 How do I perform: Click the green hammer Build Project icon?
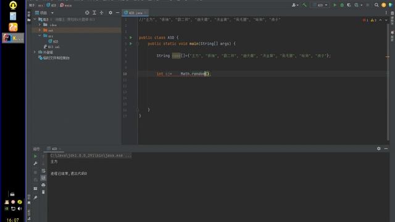pyautogui.click(x=304, y=5)
